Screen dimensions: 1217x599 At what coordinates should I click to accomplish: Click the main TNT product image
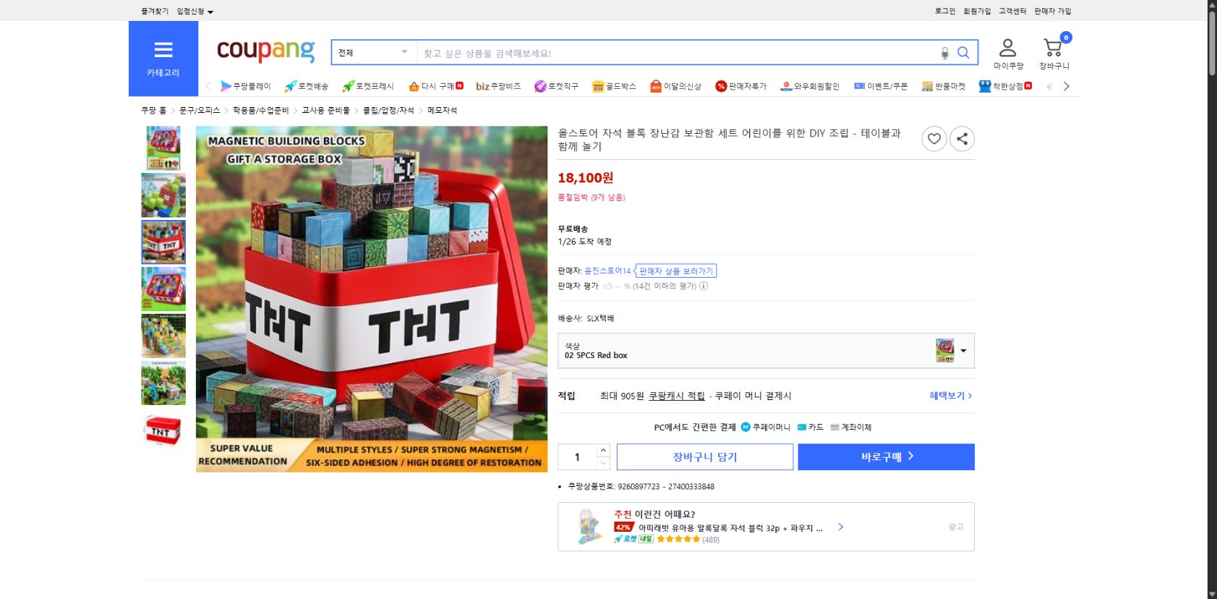372,299
